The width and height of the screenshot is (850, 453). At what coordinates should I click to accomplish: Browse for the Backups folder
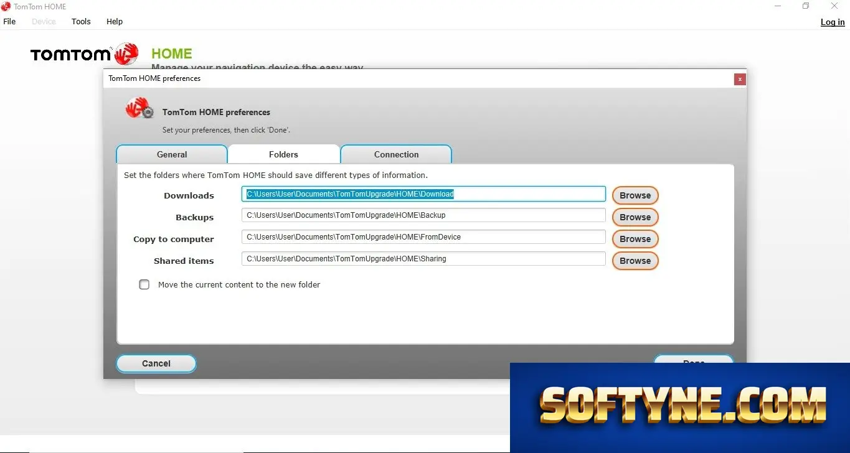[635, 217]
